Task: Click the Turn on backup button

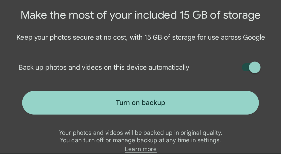Action: tap(140, 103)
